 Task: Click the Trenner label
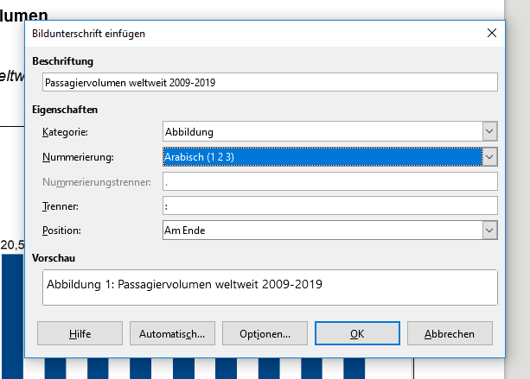[61, 206]
